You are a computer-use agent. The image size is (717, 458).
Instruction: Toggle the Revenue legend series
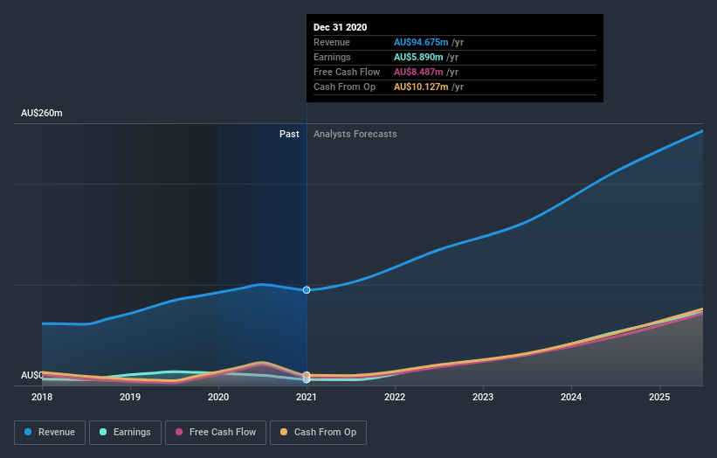(50, 433)
